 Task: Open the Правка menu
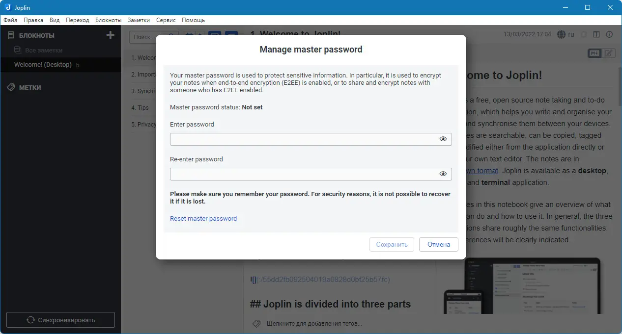(x=33, y=20)
